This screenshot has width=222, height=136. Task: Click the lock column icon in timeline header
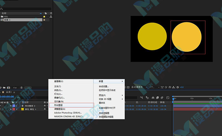click(x=8, y=102)
